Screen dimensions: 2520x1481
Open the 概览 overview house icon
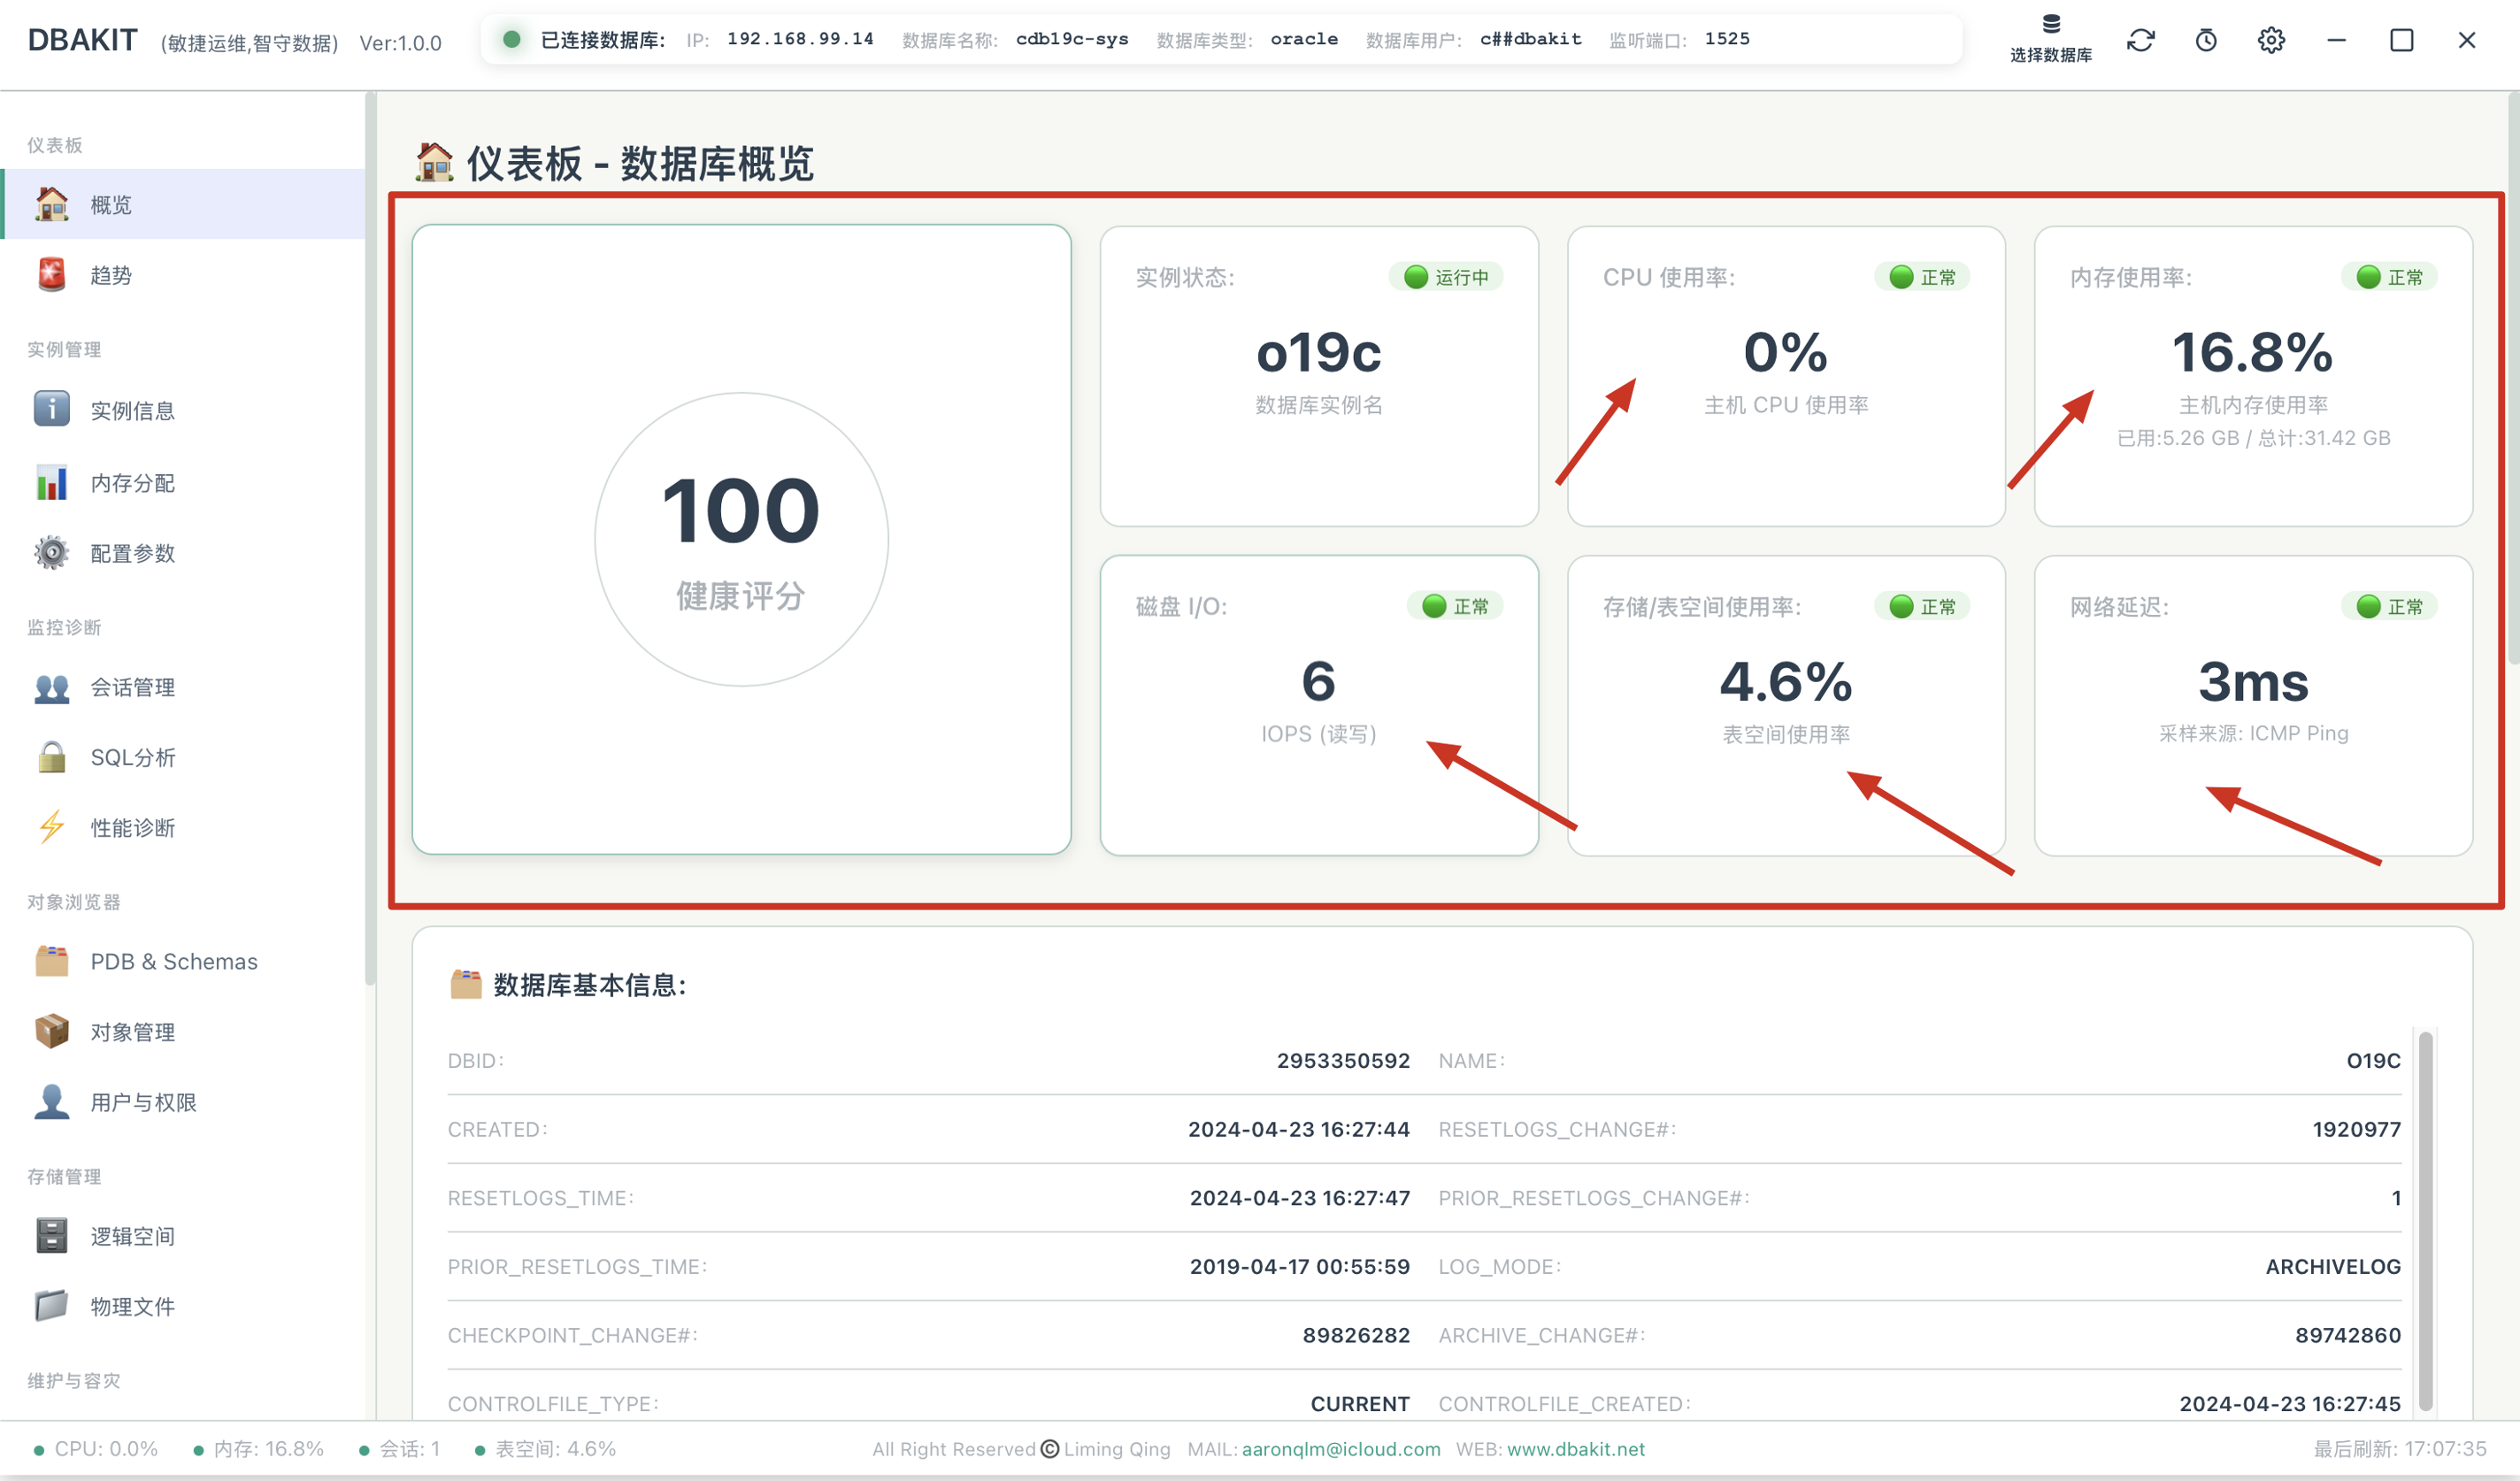(52, 204)
